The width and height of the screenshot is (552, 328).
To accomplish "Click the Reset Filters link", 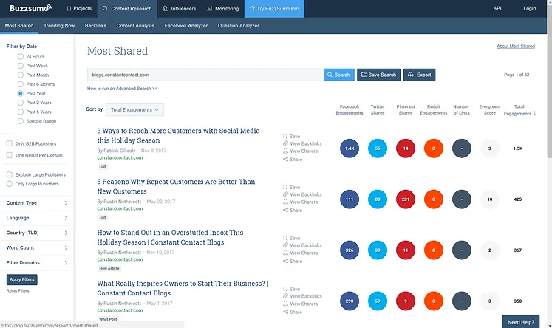I will [x=18, y=291].
